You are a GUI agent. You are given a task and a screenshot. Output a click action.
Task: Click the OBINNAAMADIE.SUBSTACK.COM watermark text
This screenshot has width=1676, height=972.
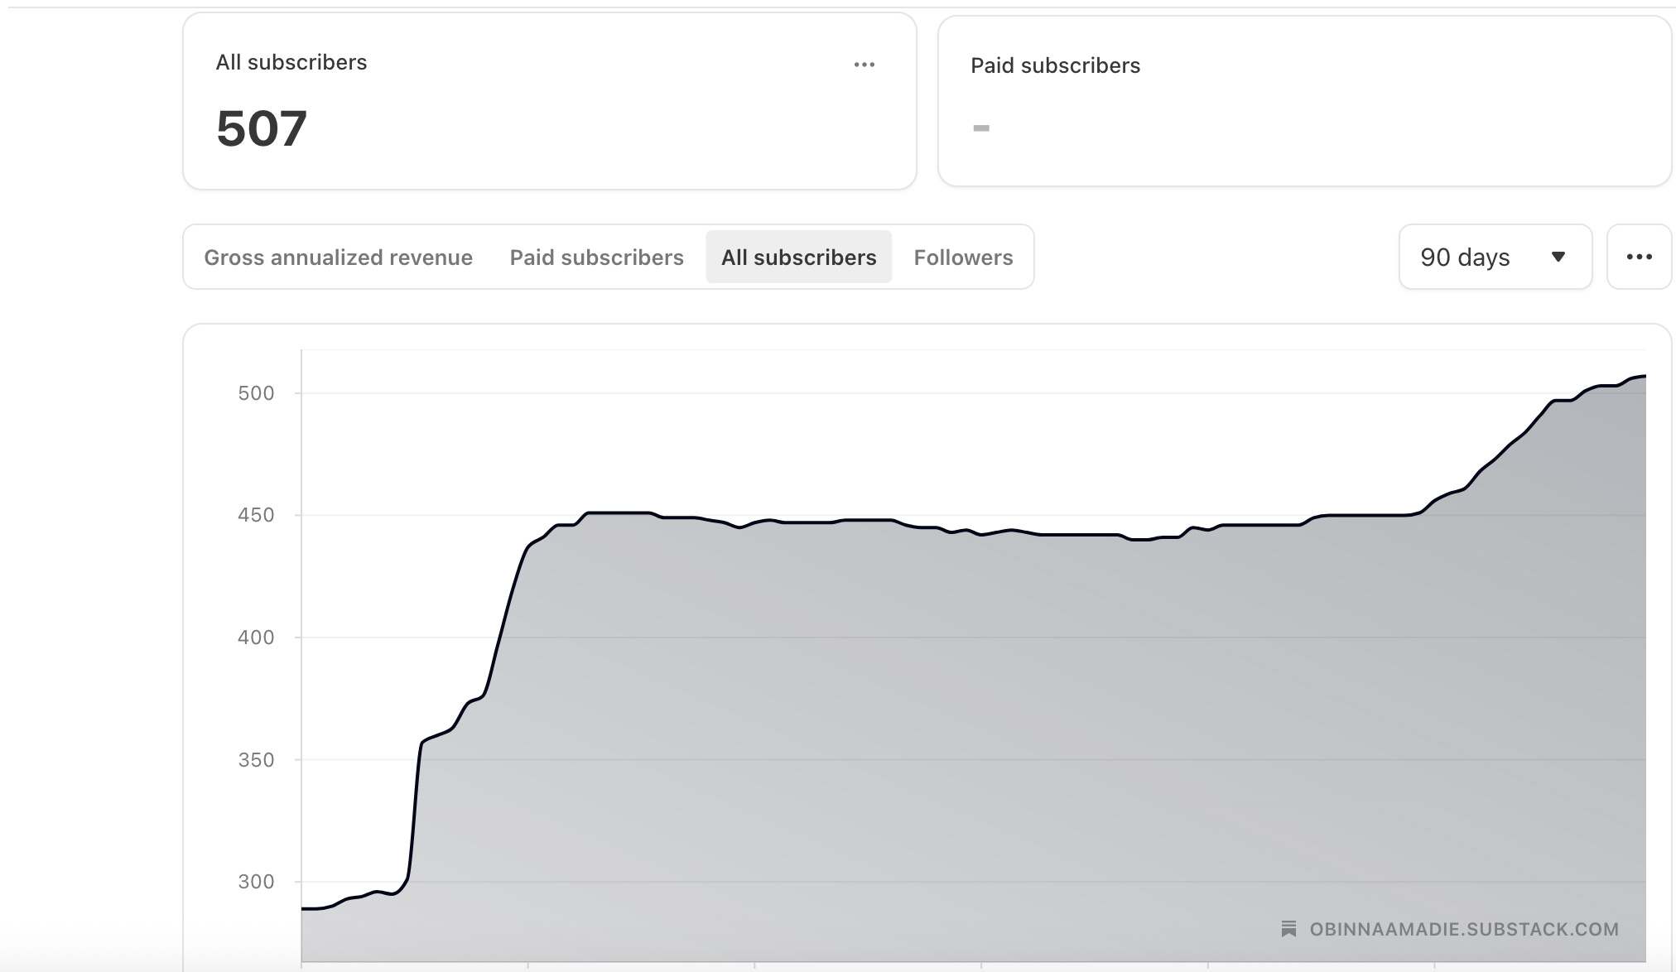click(x=1463, y=929)
